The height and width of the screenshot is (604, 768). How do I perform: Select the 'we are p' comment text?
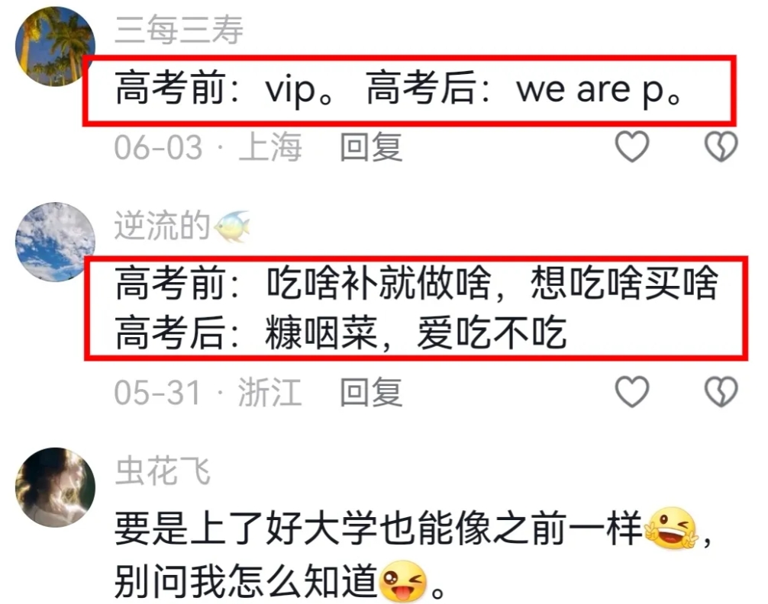click(x=399, y=89)
